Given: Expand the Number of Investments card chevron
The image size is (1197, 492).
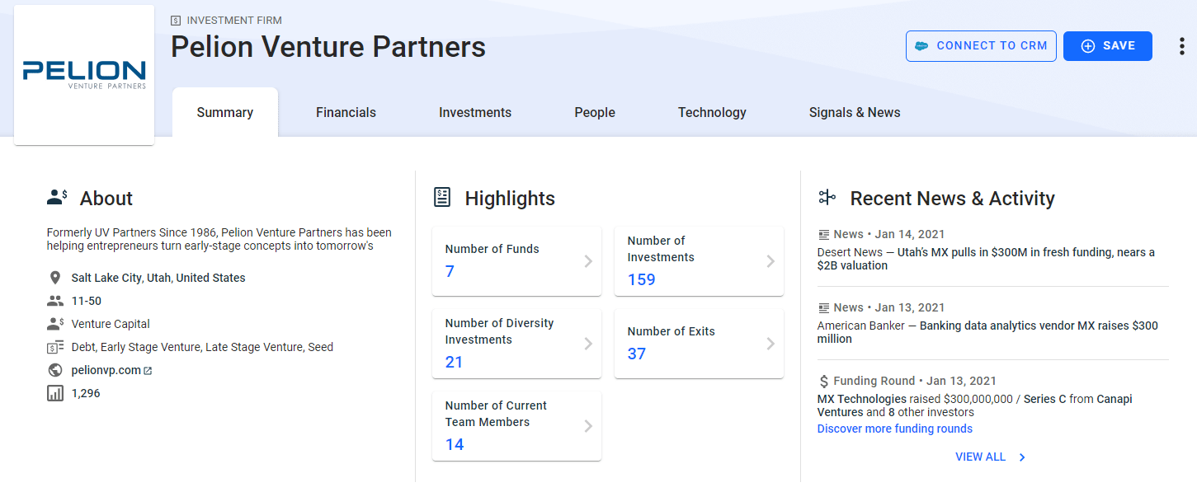Looking at the screenshot, I should [771, 261].
